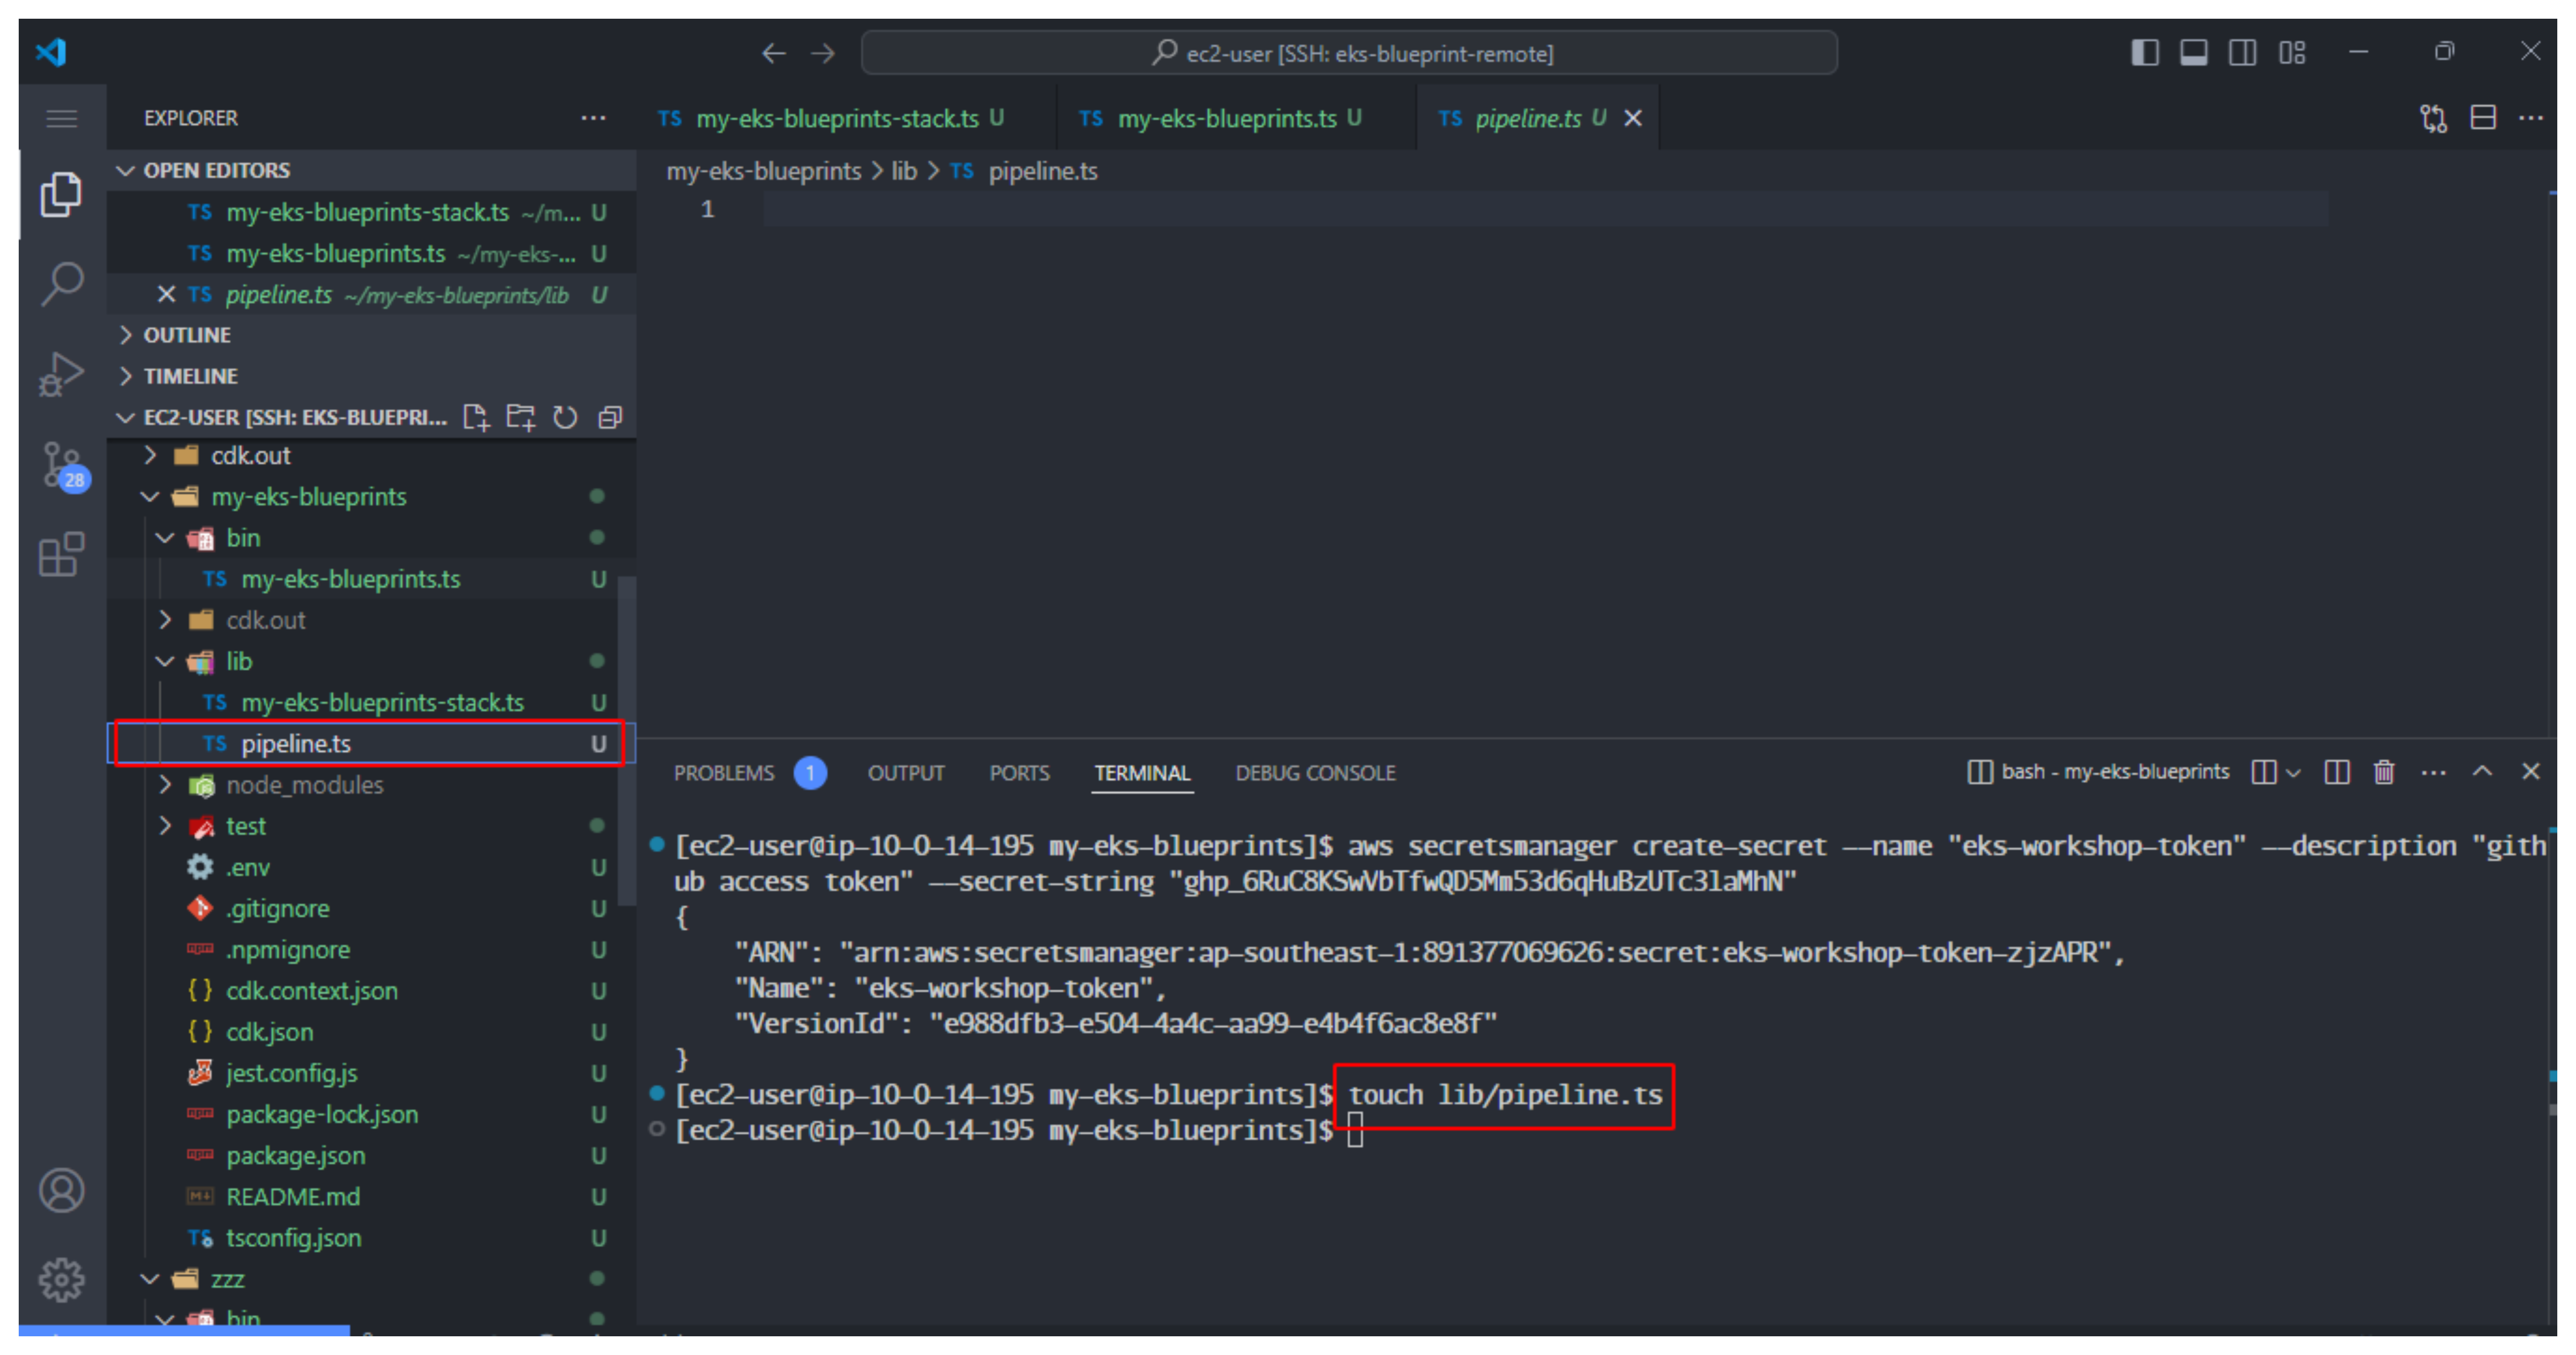Go back with the navigation arrow

[773, 53]
